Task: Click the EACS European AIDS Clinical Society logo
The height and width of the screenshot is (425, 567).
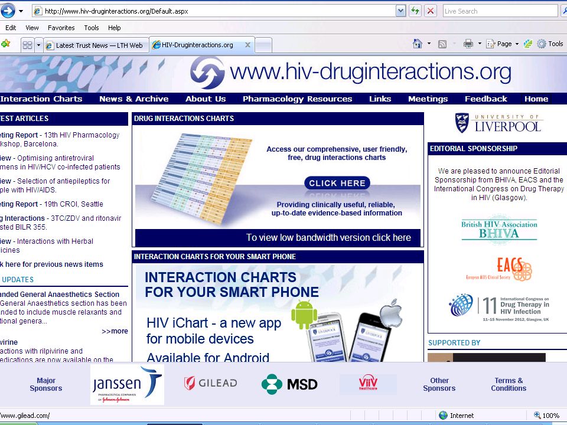Action: point(499,269)
